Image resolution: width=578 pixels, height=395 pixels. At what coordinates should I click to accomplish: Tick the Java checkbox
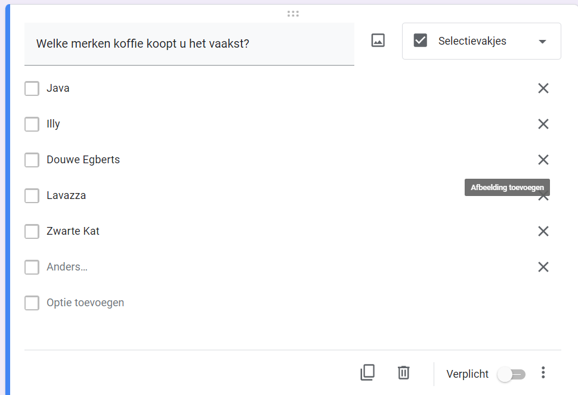(x=32, y=88)
